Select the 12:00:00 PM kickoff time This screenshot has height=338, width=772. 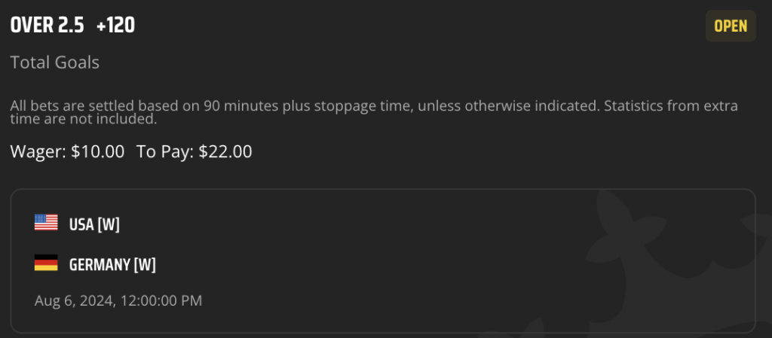point(161,300)
